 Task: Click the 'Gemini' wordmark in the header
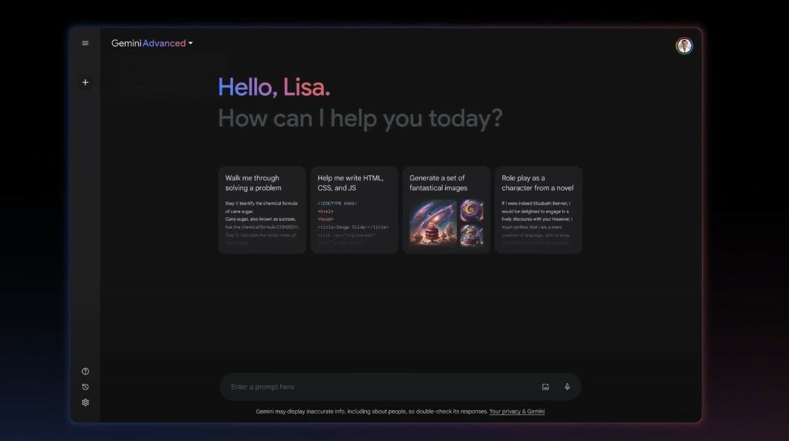[126, 43]
